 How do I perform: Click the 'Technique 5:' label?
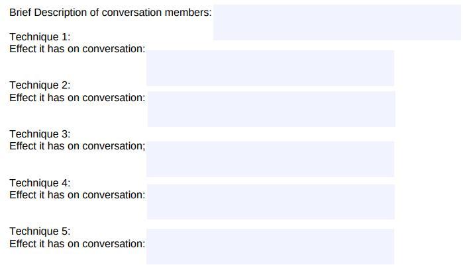point(40,231)
